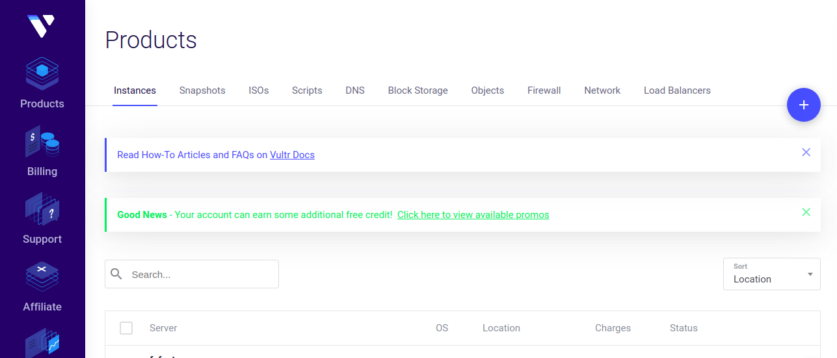Select the Load Balancers tab
The image size is (837, 358).
[x=677, y=90]
